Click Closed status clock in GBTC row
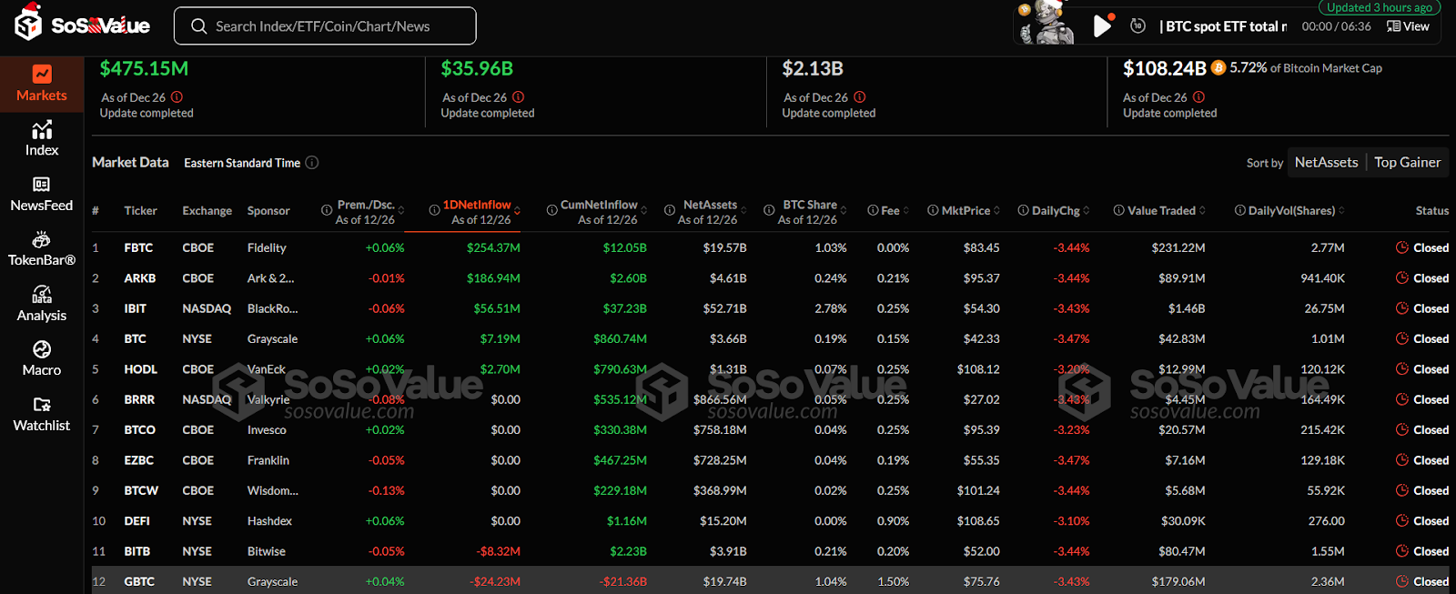1456x594 pixels. 1401,581
